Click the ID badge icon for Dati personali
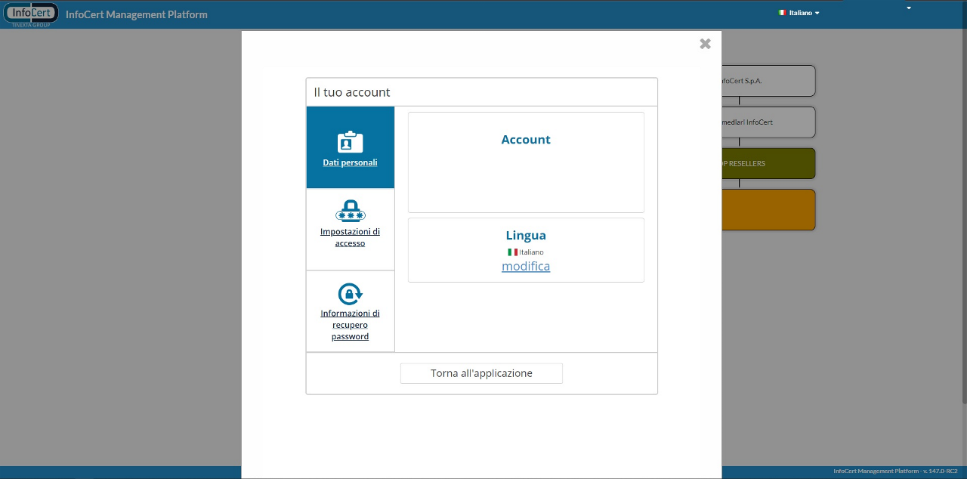This screenshot has height=479, width=967. click(350, 142)
